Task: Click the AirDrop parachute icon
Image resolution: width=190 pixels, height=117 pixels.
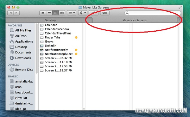Action: [x=12, y=36]
